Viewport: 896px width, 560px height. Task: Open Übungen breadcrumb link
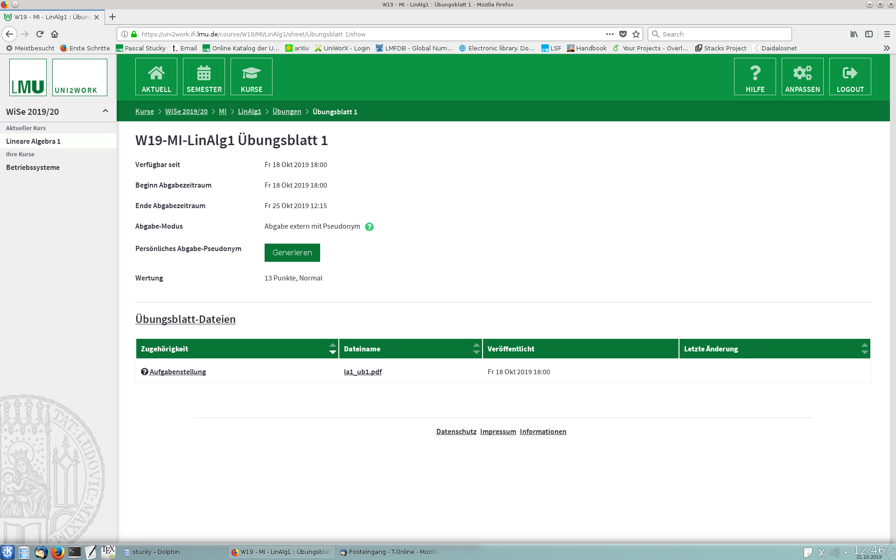(x=287, y=112)
